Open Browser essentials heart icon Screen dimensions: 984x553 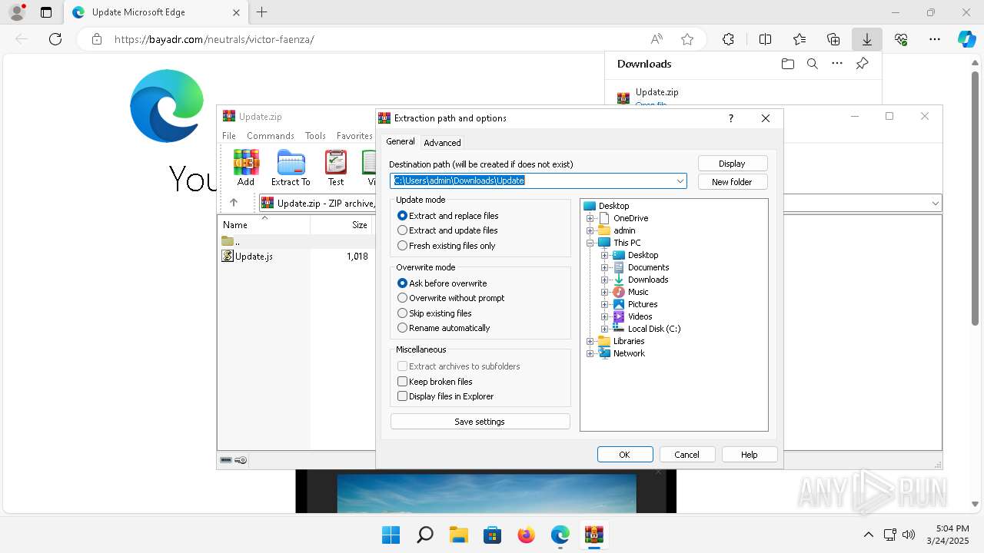point(901,39)
